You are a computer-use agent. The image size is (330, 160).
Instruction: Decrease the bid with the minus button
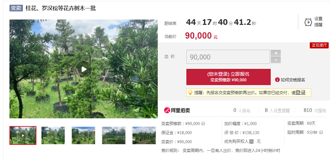(x=276, y=60)
